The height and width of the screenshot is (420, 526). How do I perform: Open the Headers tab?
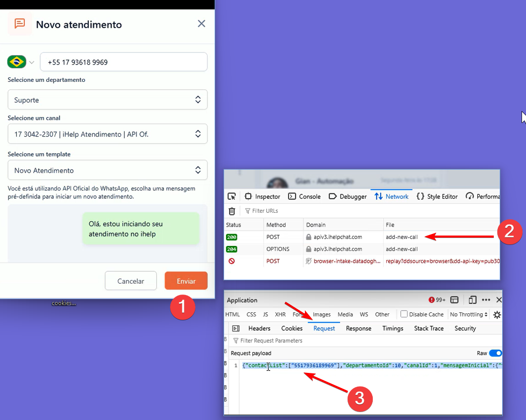click(259, 328)
